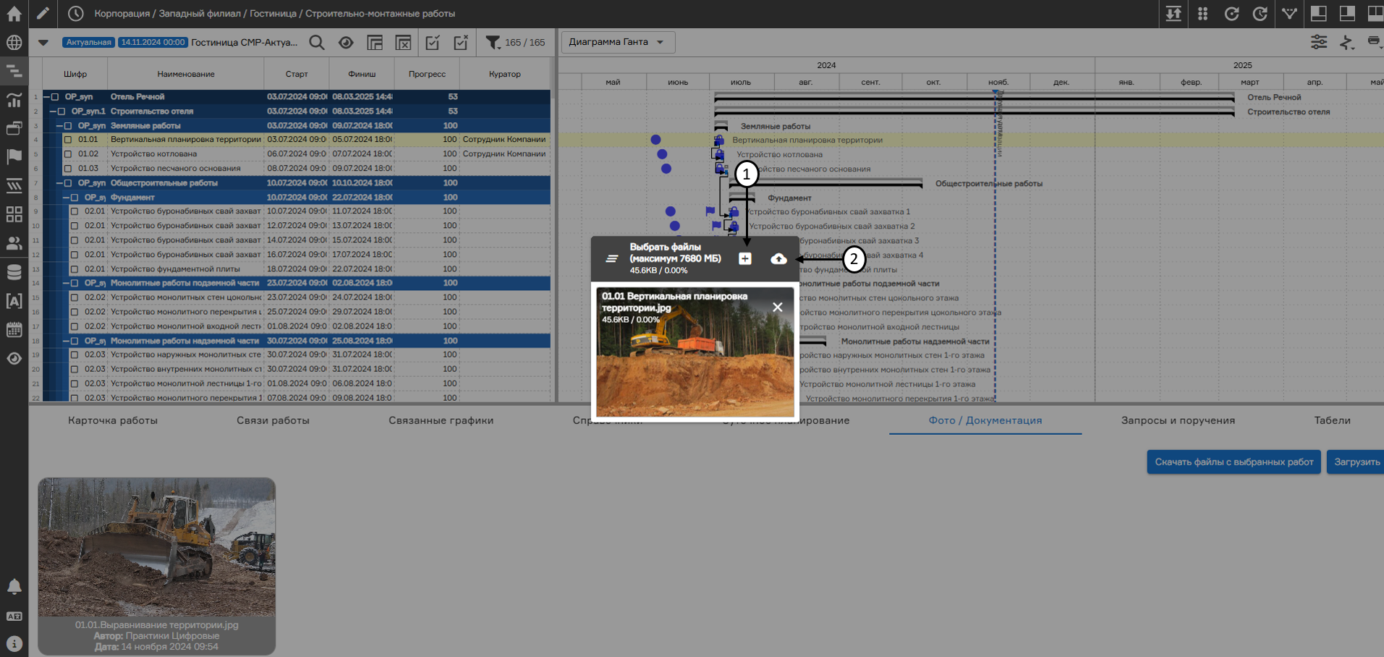Screen dimensions: 1384x657
Task: Open the filter funnel showing 165 / 165
Action: point(515,43)
